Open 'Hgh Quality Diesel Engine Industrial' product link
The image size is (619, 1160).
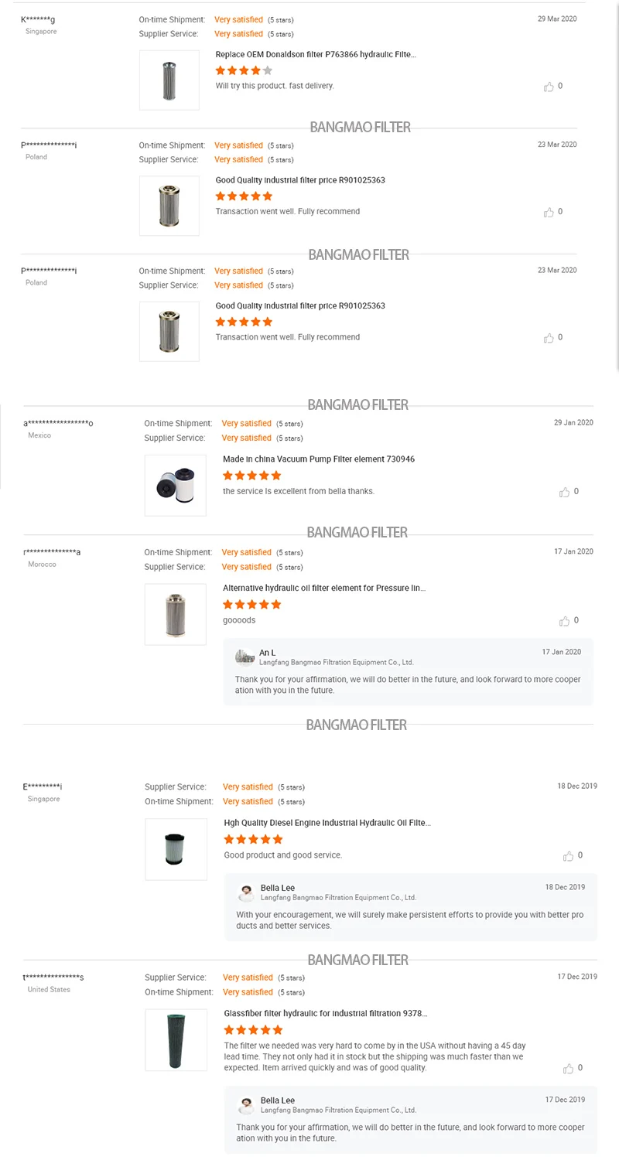[327, 824]
